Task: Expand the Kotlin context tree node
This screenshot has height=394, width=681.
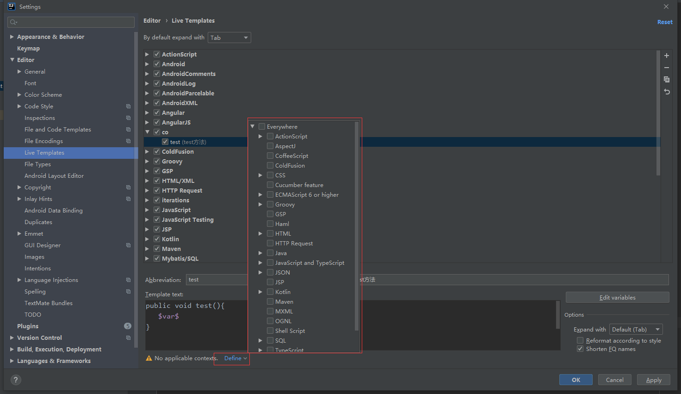Action: 260,292
